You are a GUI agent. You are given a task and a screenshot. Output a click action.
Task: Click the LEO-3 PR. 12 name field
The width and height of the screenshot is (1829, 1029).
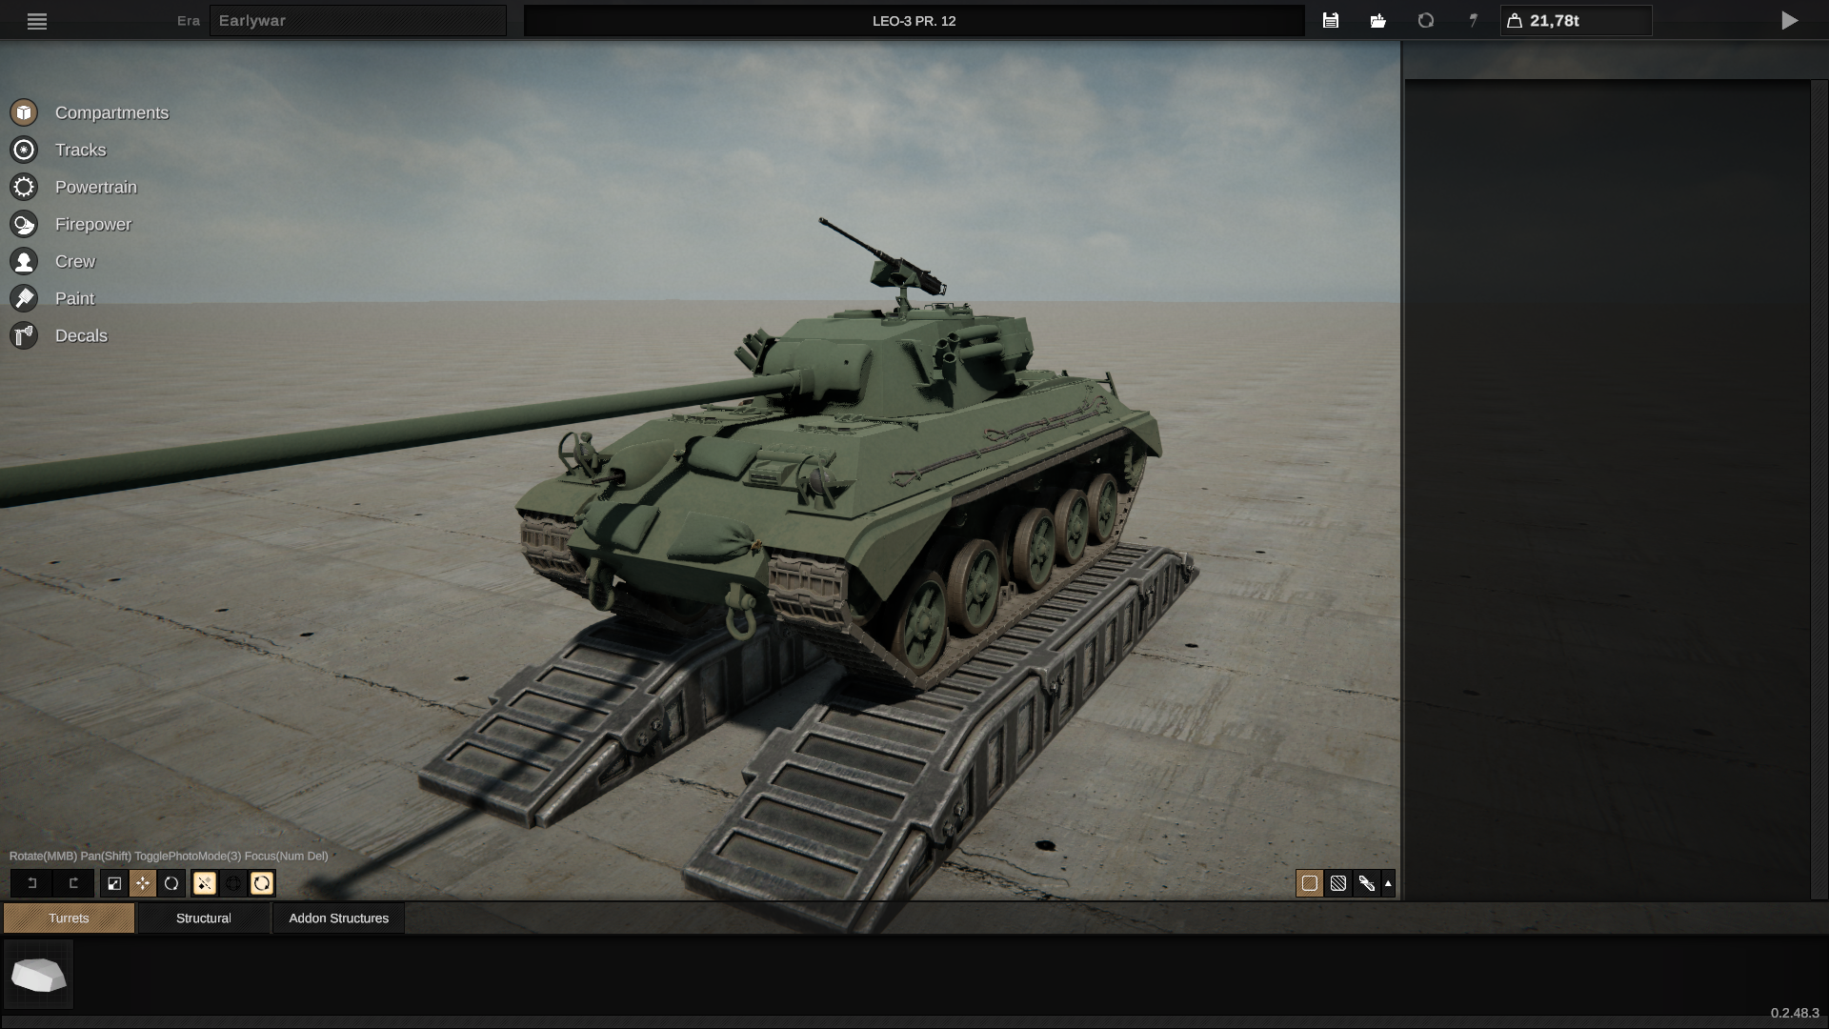tap(914, 20)
